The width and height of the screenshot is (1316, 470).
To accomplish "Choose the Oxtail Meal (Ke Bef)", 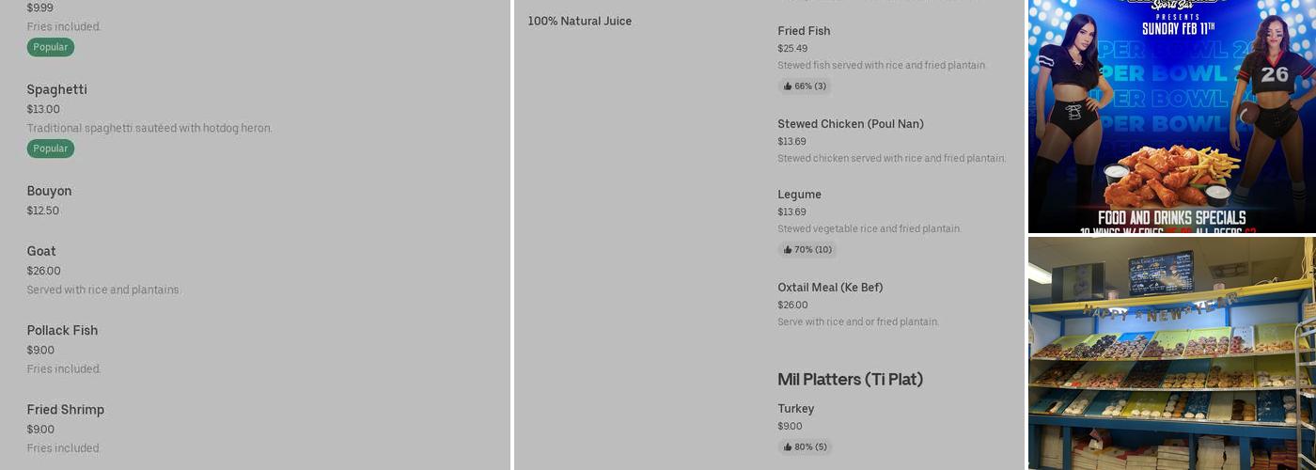I will (x=830, y=288).
